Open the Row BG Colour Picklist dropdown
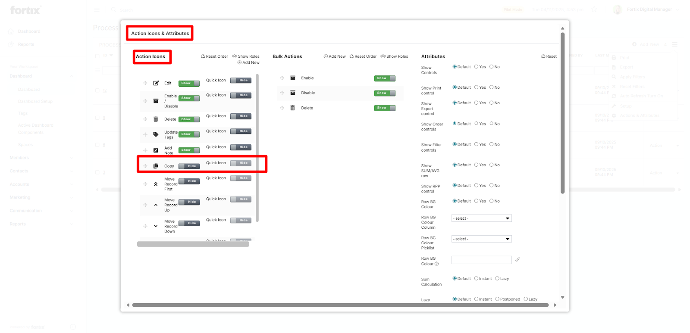 click(481, 239)
